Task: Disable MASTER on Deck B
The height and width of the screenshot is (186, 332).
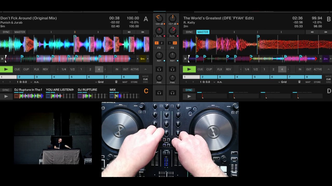Action: tap(203, 32)
